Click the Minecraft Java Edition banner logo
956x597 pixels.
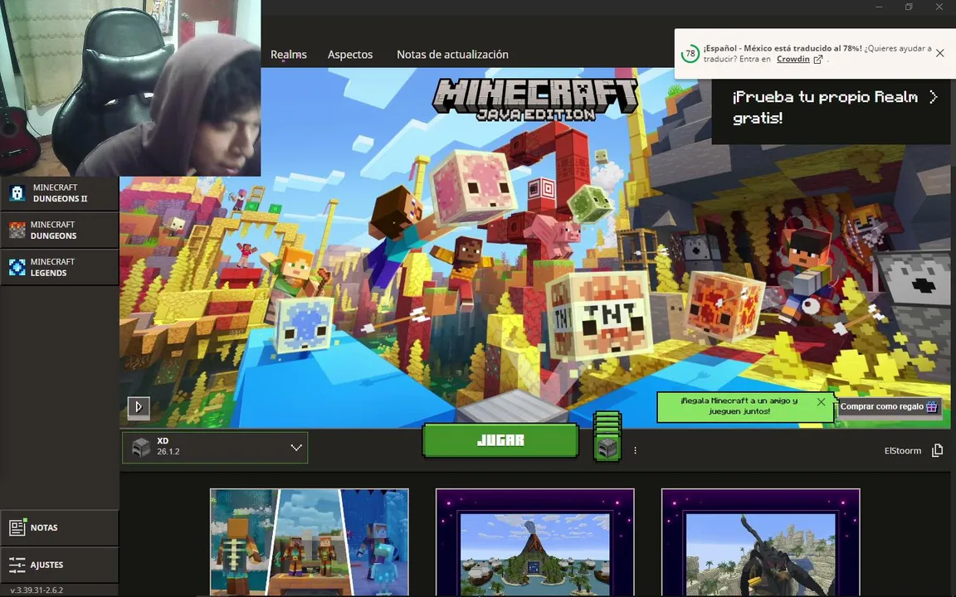point(534,99)
